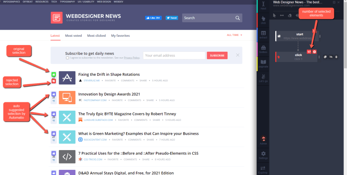Click the Innovation by Design Awards thumbnail

click(67, 97)
